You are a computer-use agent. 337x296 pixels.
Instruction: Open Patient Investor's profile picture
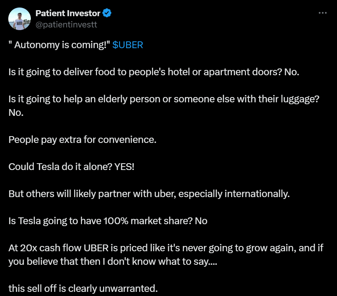point(19,19)
